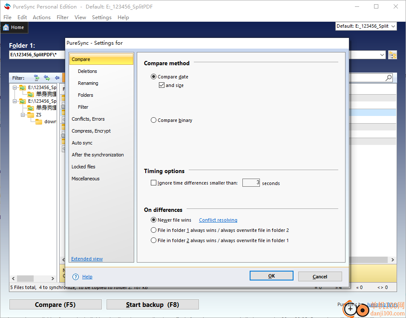Click the tree scrollbar left arrow
Image resolution: width=406 pixels, height=318 pixels.
point(13,278)
